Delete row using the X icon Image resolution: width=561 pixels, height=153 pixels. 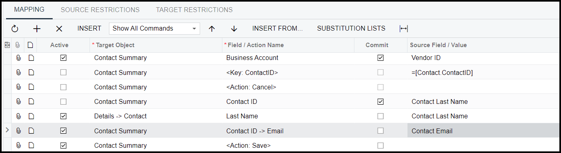59,29
